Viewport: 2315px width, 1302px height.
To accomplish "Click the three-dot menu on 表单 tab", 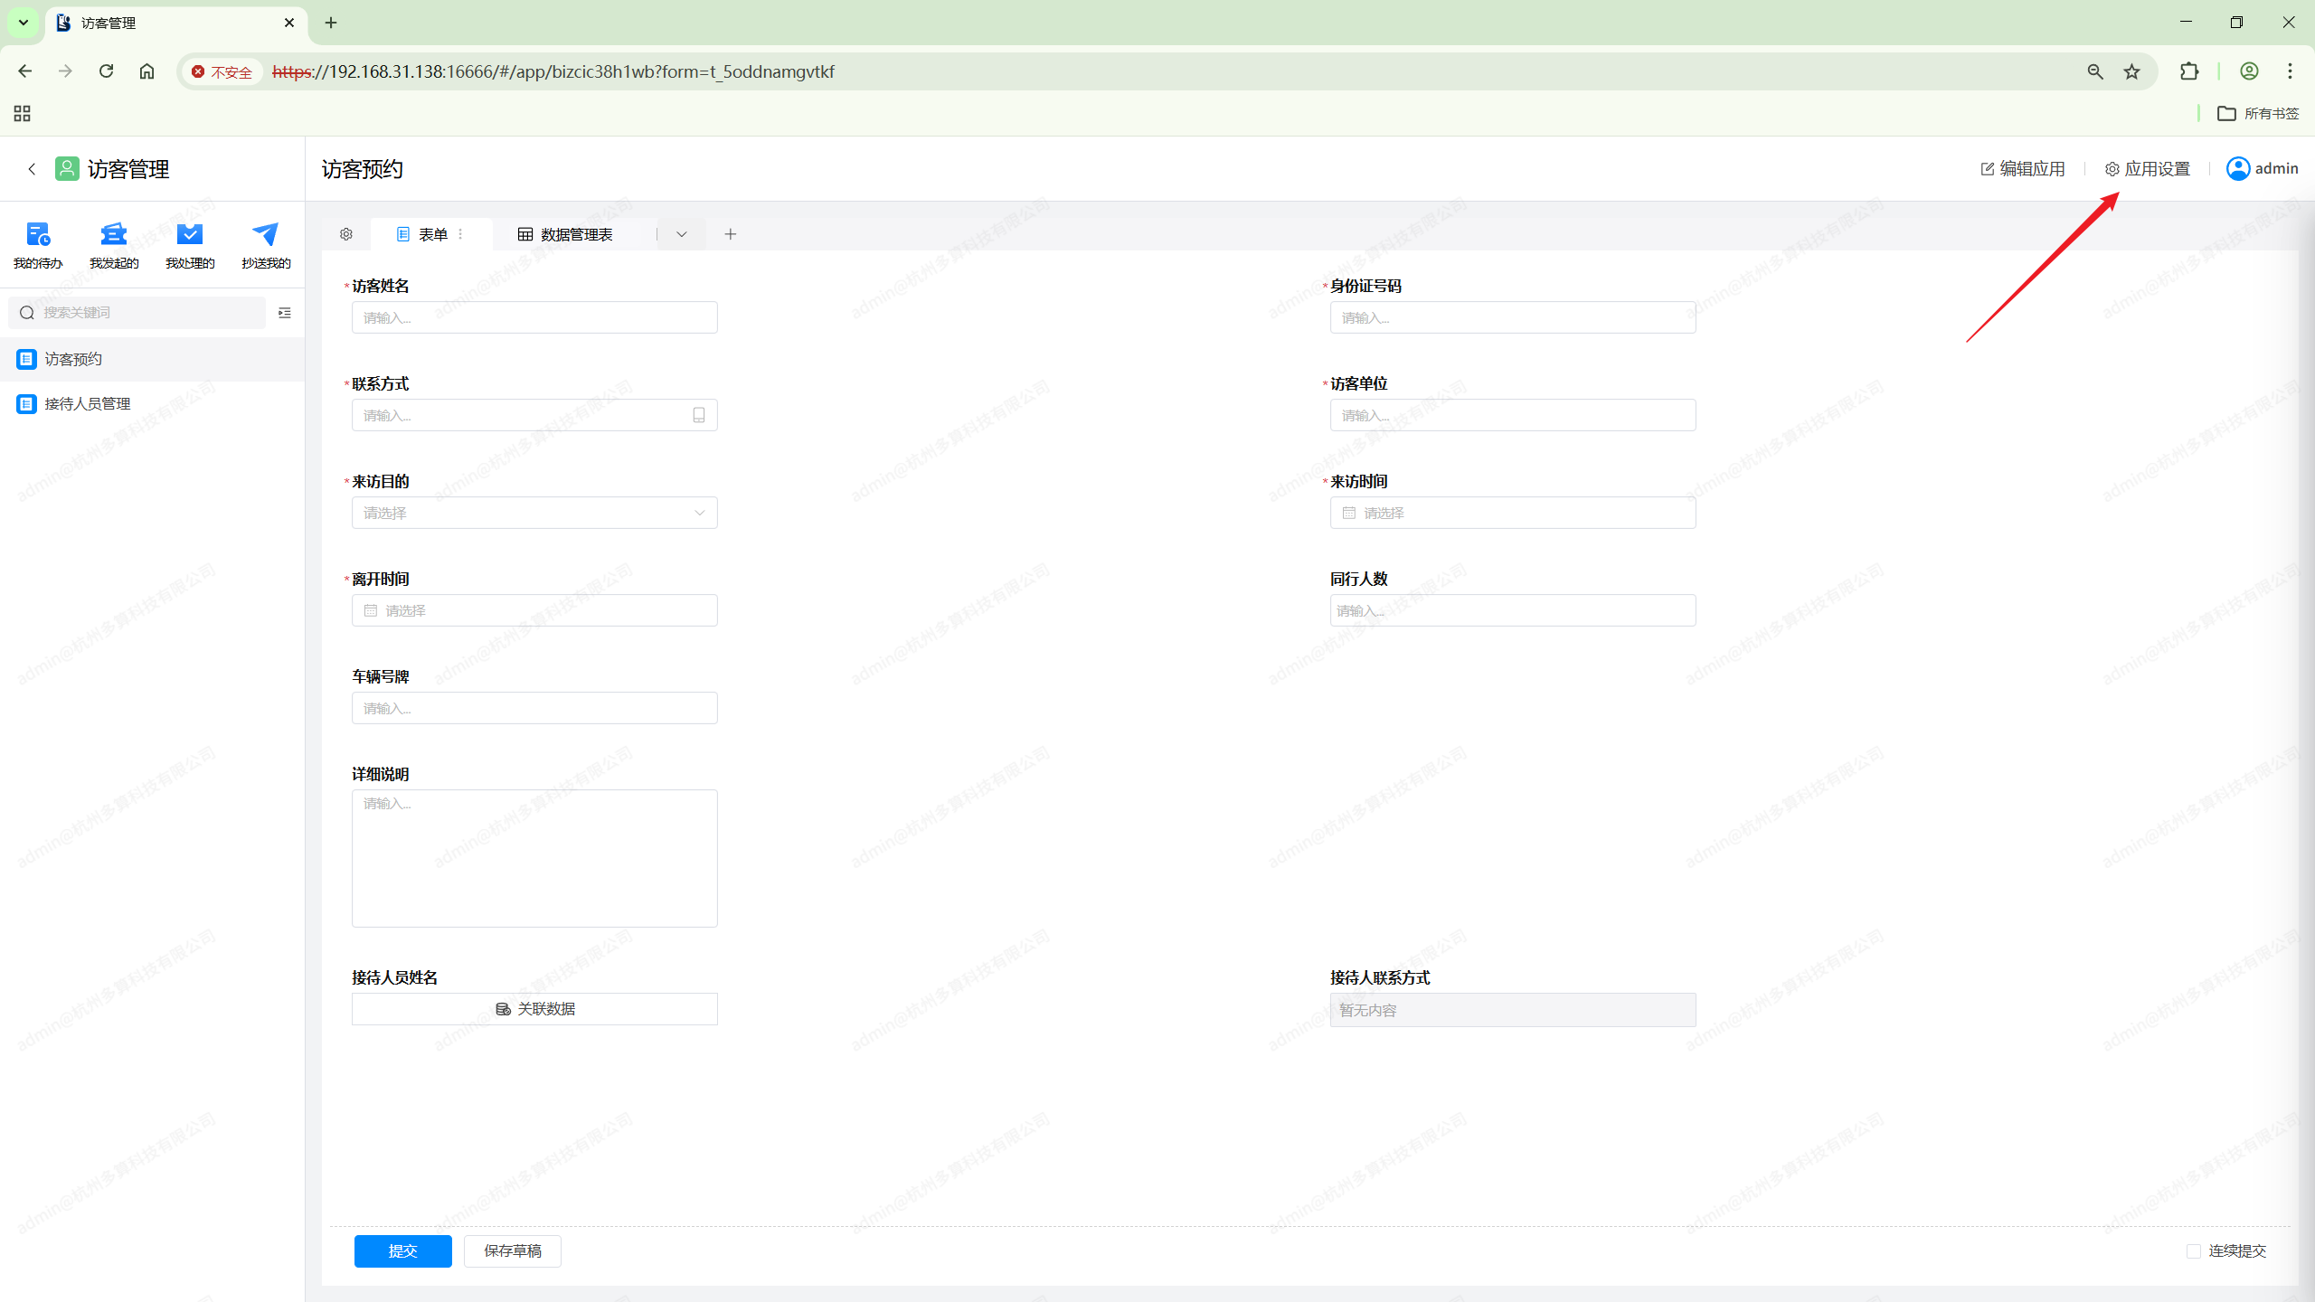I will pyautogui.click(x=461, y=234).
